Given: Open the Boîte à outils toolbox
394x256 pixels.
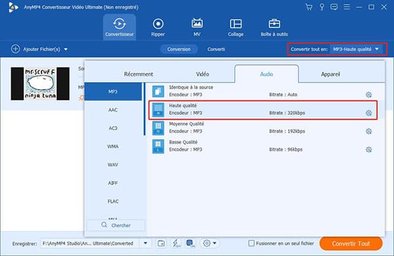Looking at the screenshot, I should 274,27.
